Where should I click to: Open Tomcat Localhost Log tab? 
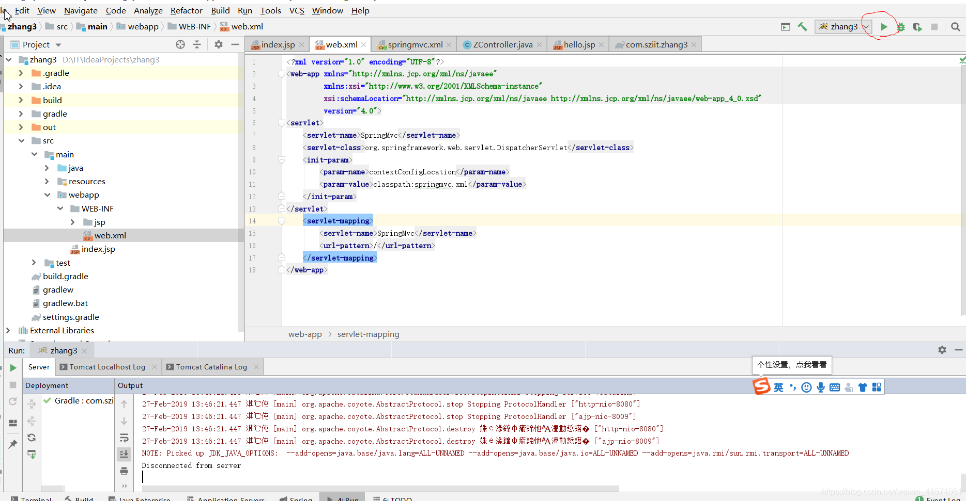point(108,367)
